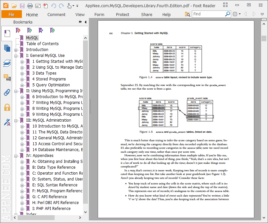Click the add new bookmark icon
The image size is (268, 223).
point(29,30)
